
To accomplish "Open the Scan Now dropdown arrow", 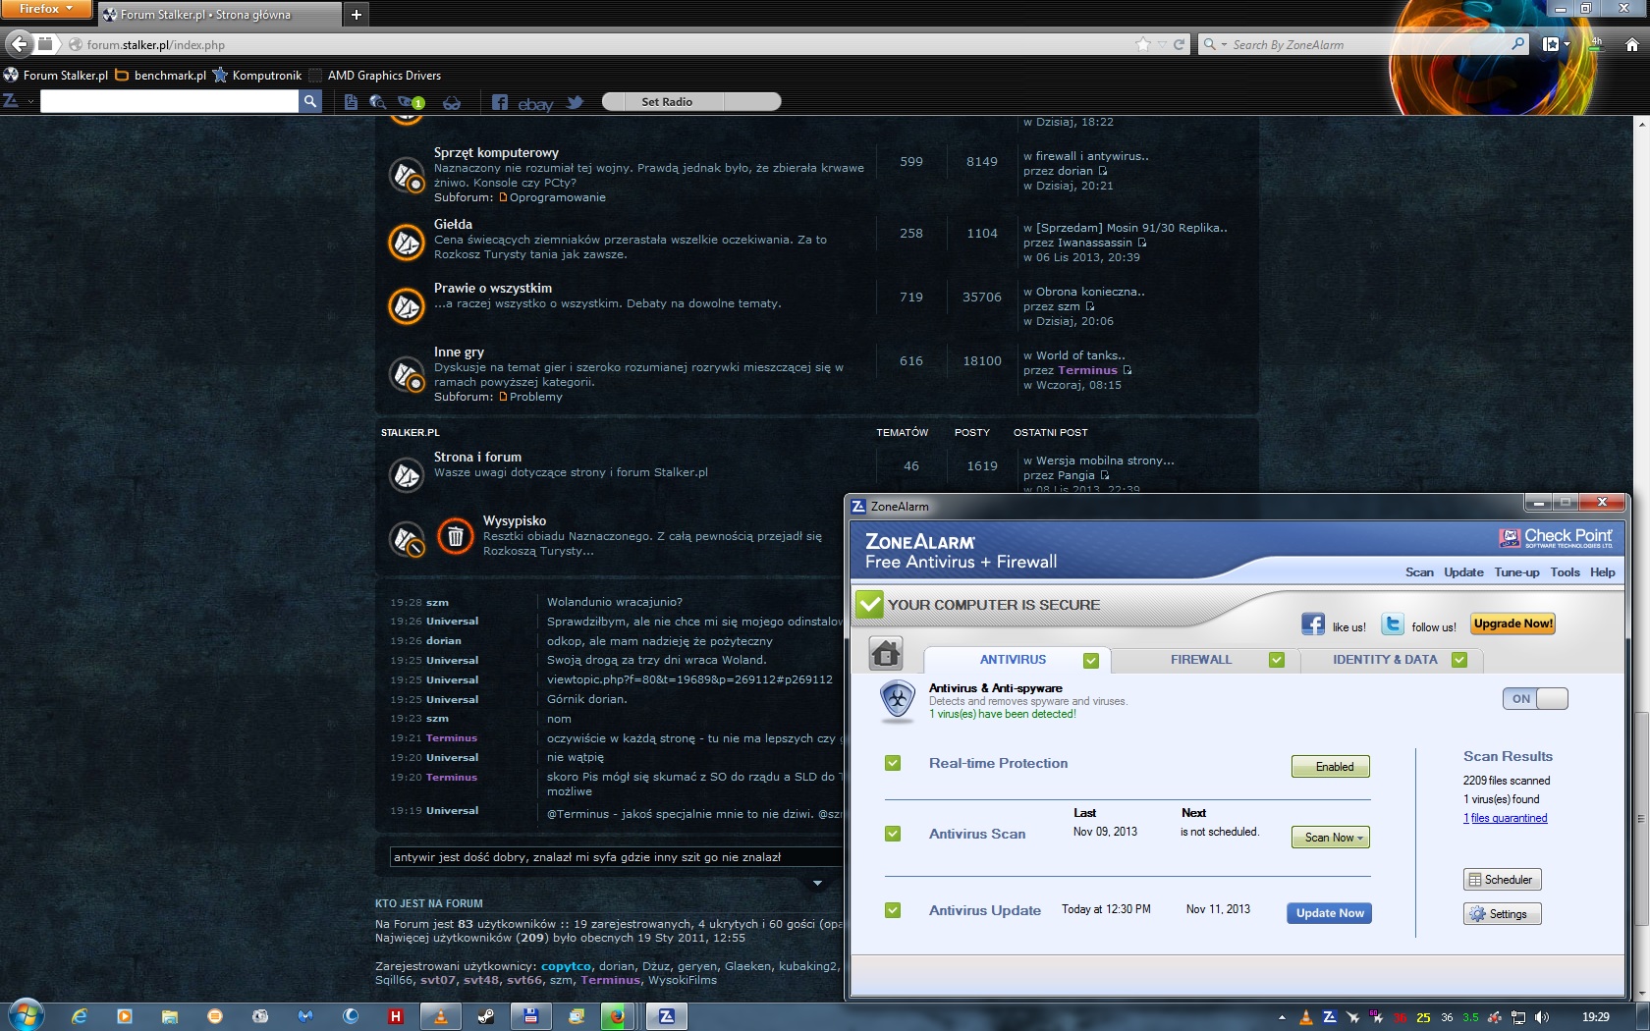I will click(x=1361, y=838).
